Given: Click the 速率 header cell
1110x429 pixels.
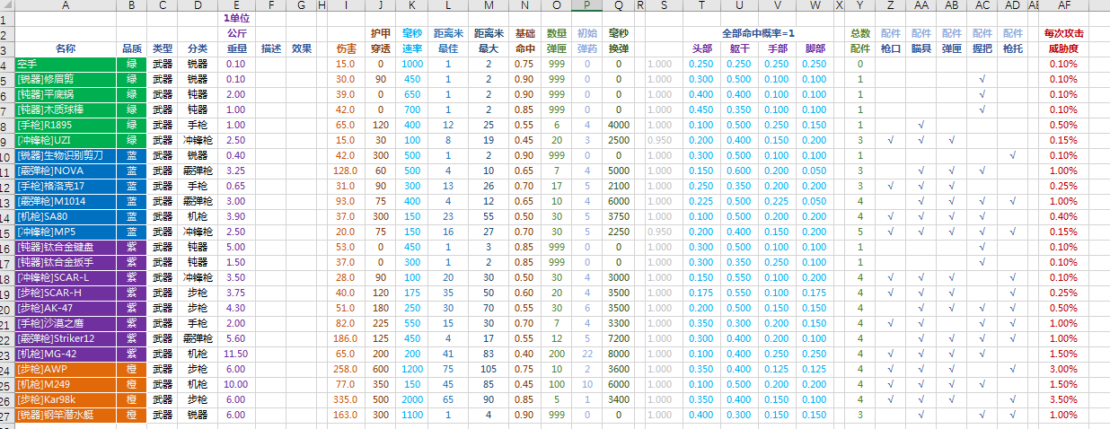Looking at the screenshot, I should pos(412,48).
